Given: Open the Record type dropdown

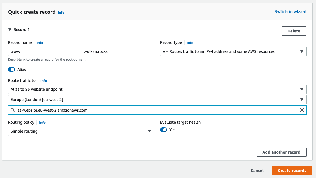Looking at the screenshot, I should [x=233, y=51].
